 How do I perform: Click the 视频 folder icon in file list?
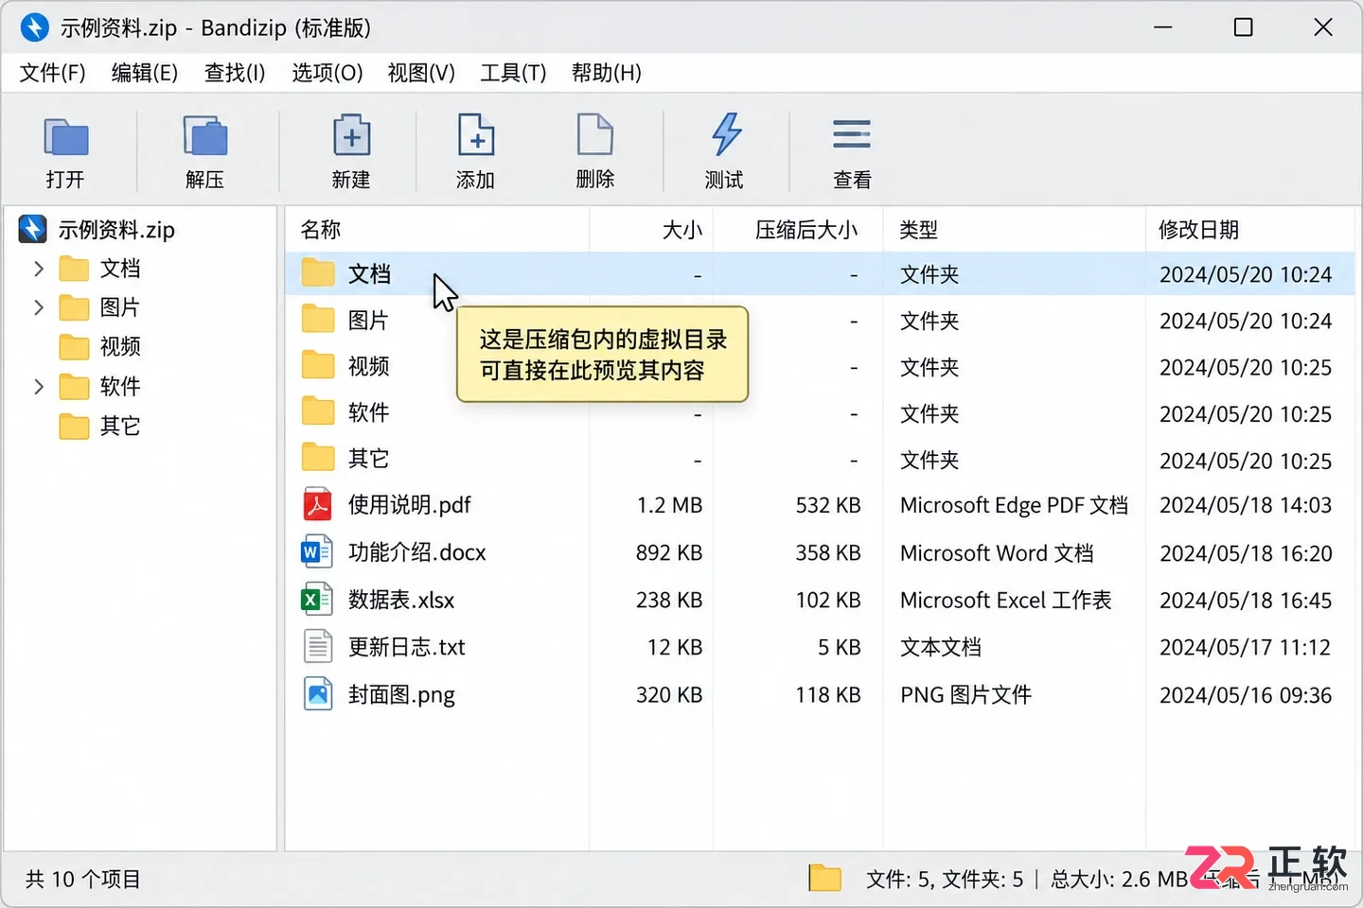318,366
